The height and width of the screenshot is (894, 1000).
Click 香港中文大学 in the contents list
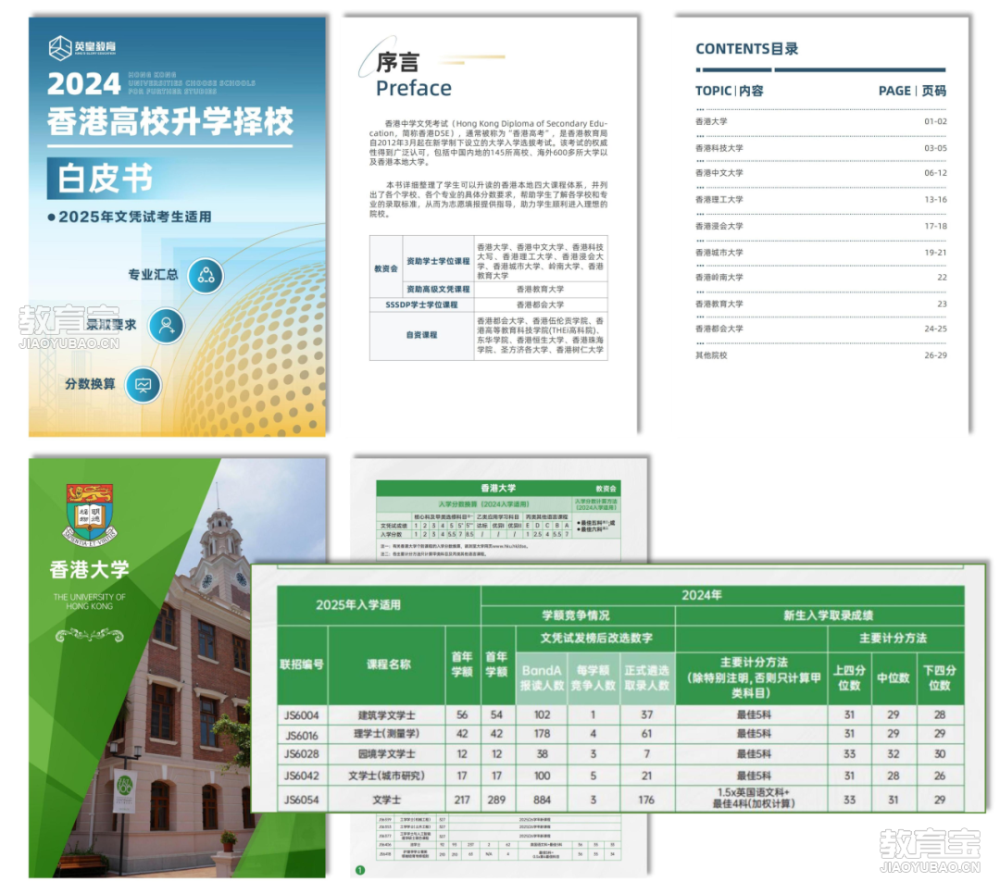tap(719, 173)
